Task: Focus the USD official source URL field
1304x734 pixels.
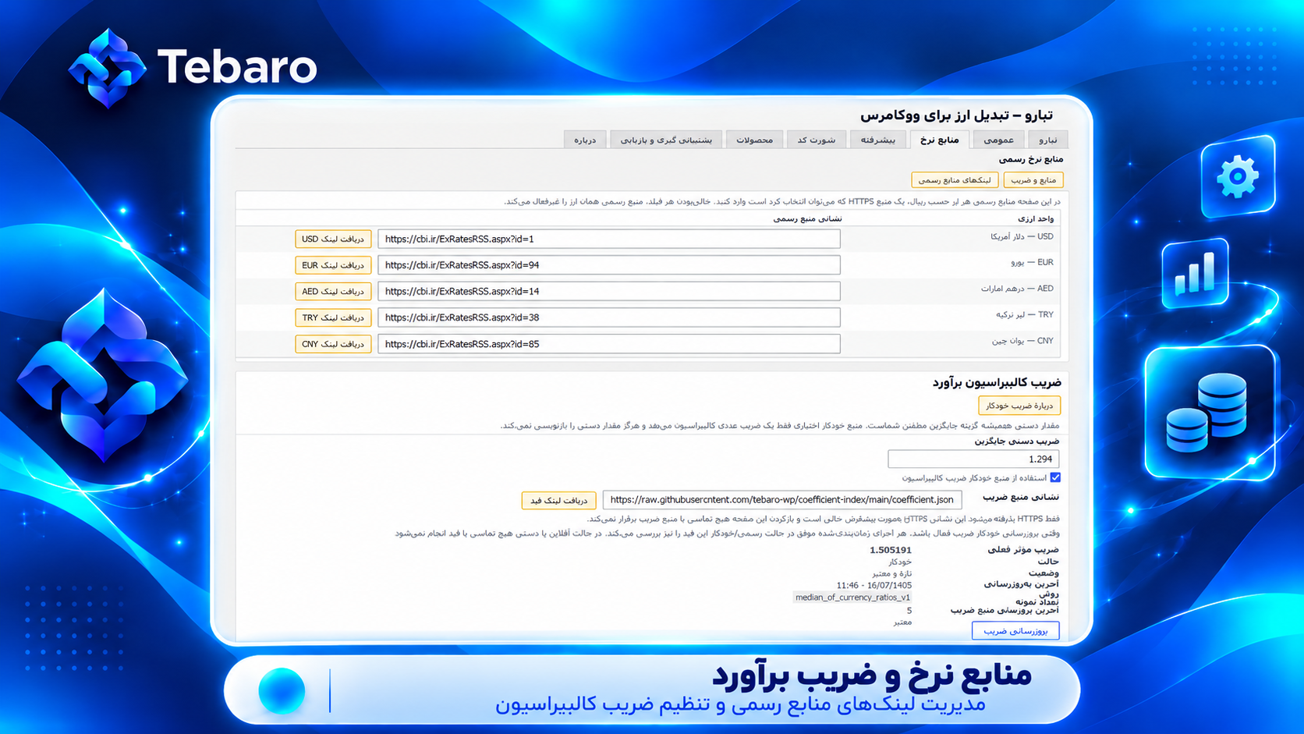Action: pos(609,239)
